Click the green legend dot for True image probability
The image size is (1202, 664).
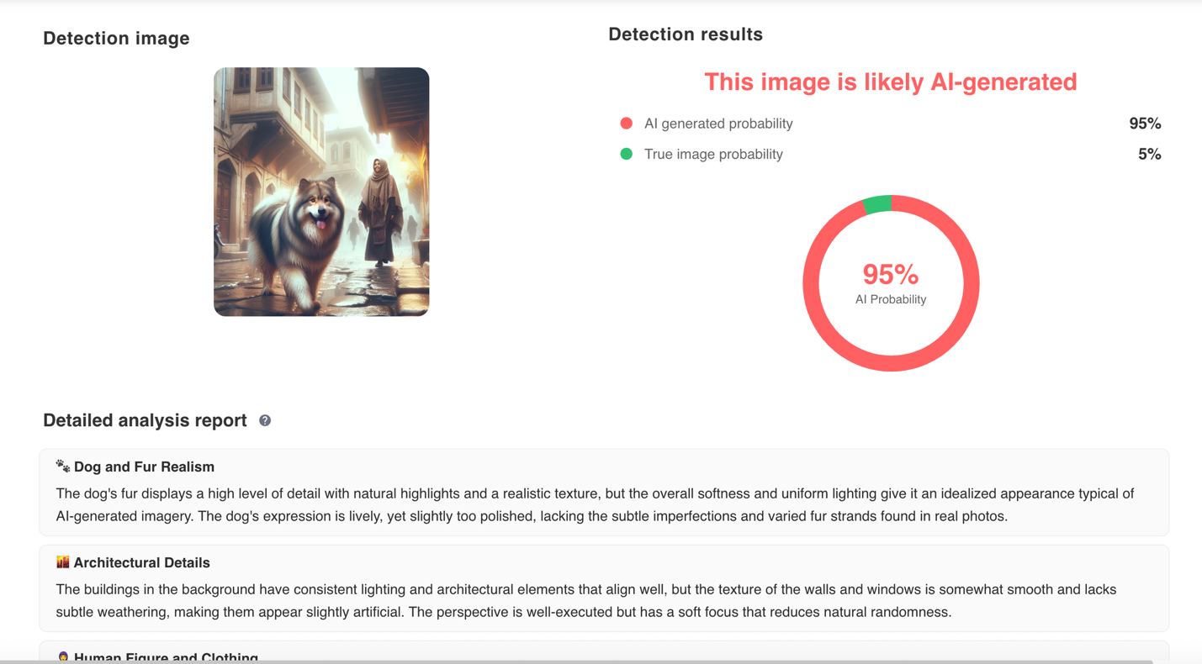(626, 154)
